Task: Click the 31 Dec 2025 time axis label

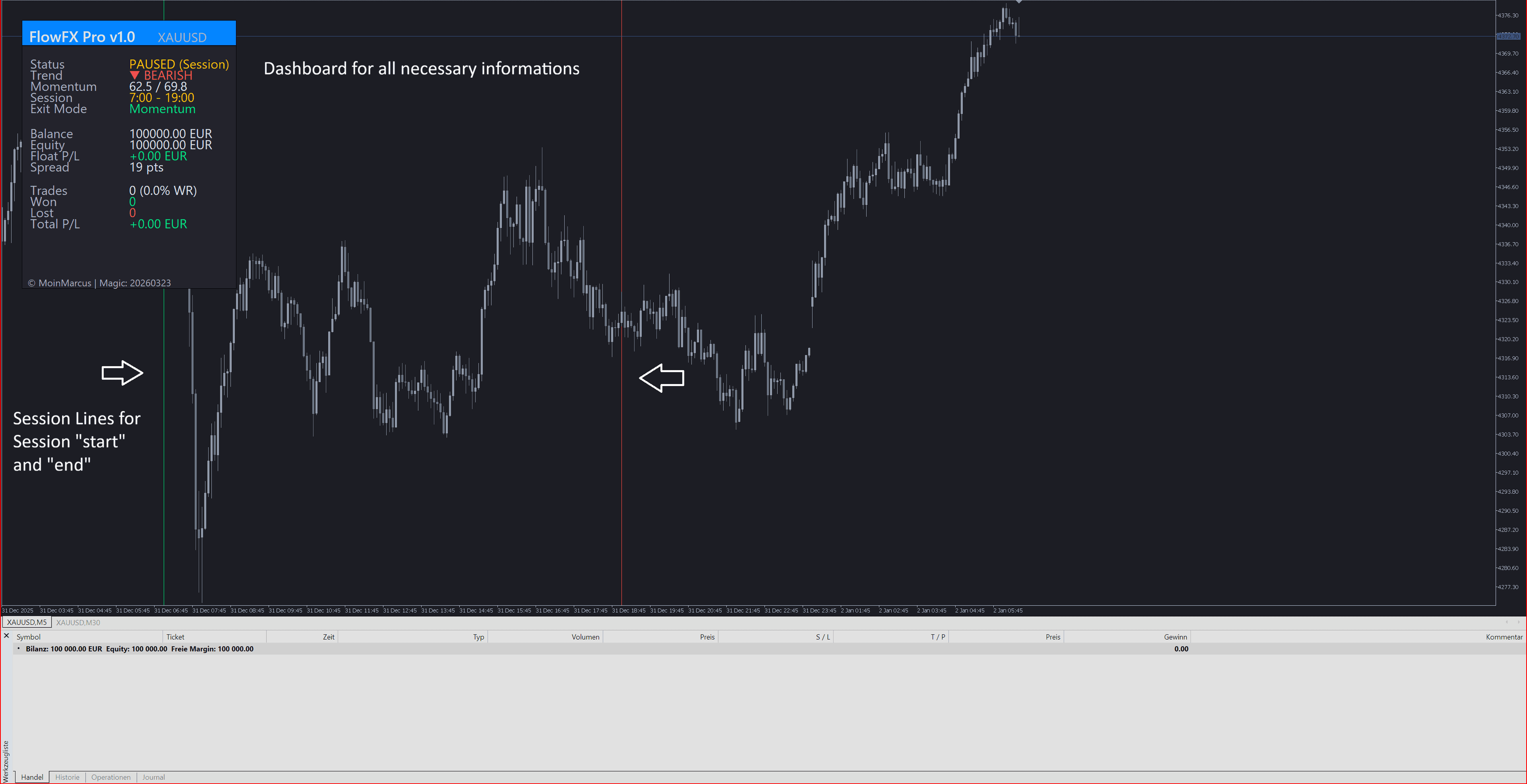Action: pos(18,610)
